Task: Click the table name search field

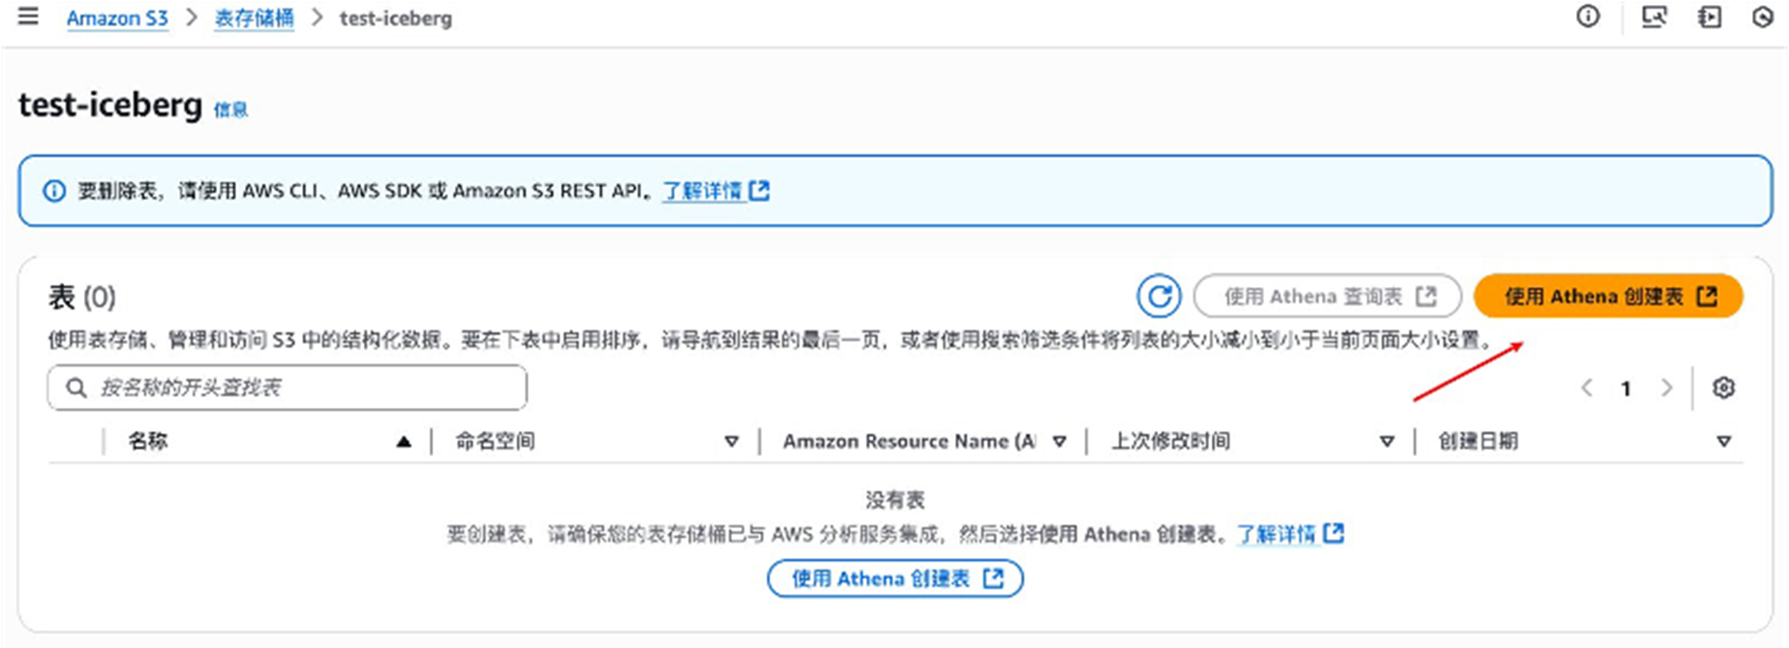Action: (296, 388)
